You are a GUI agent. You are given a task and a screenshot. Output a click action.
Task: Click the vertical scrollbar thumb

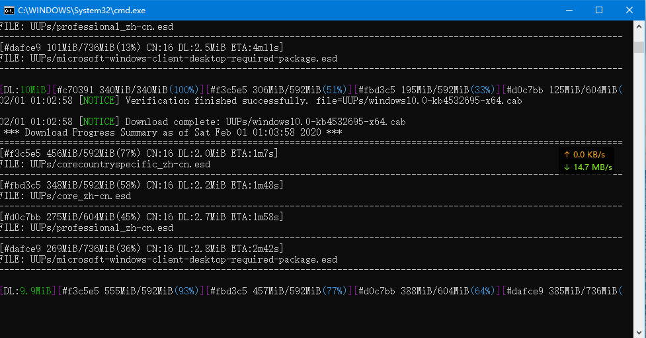click(x=639, y=47)
